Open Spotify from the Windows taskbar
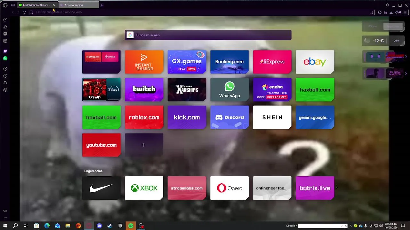The width and height of the screenshot is (410, 230). [x=131, y=226]
